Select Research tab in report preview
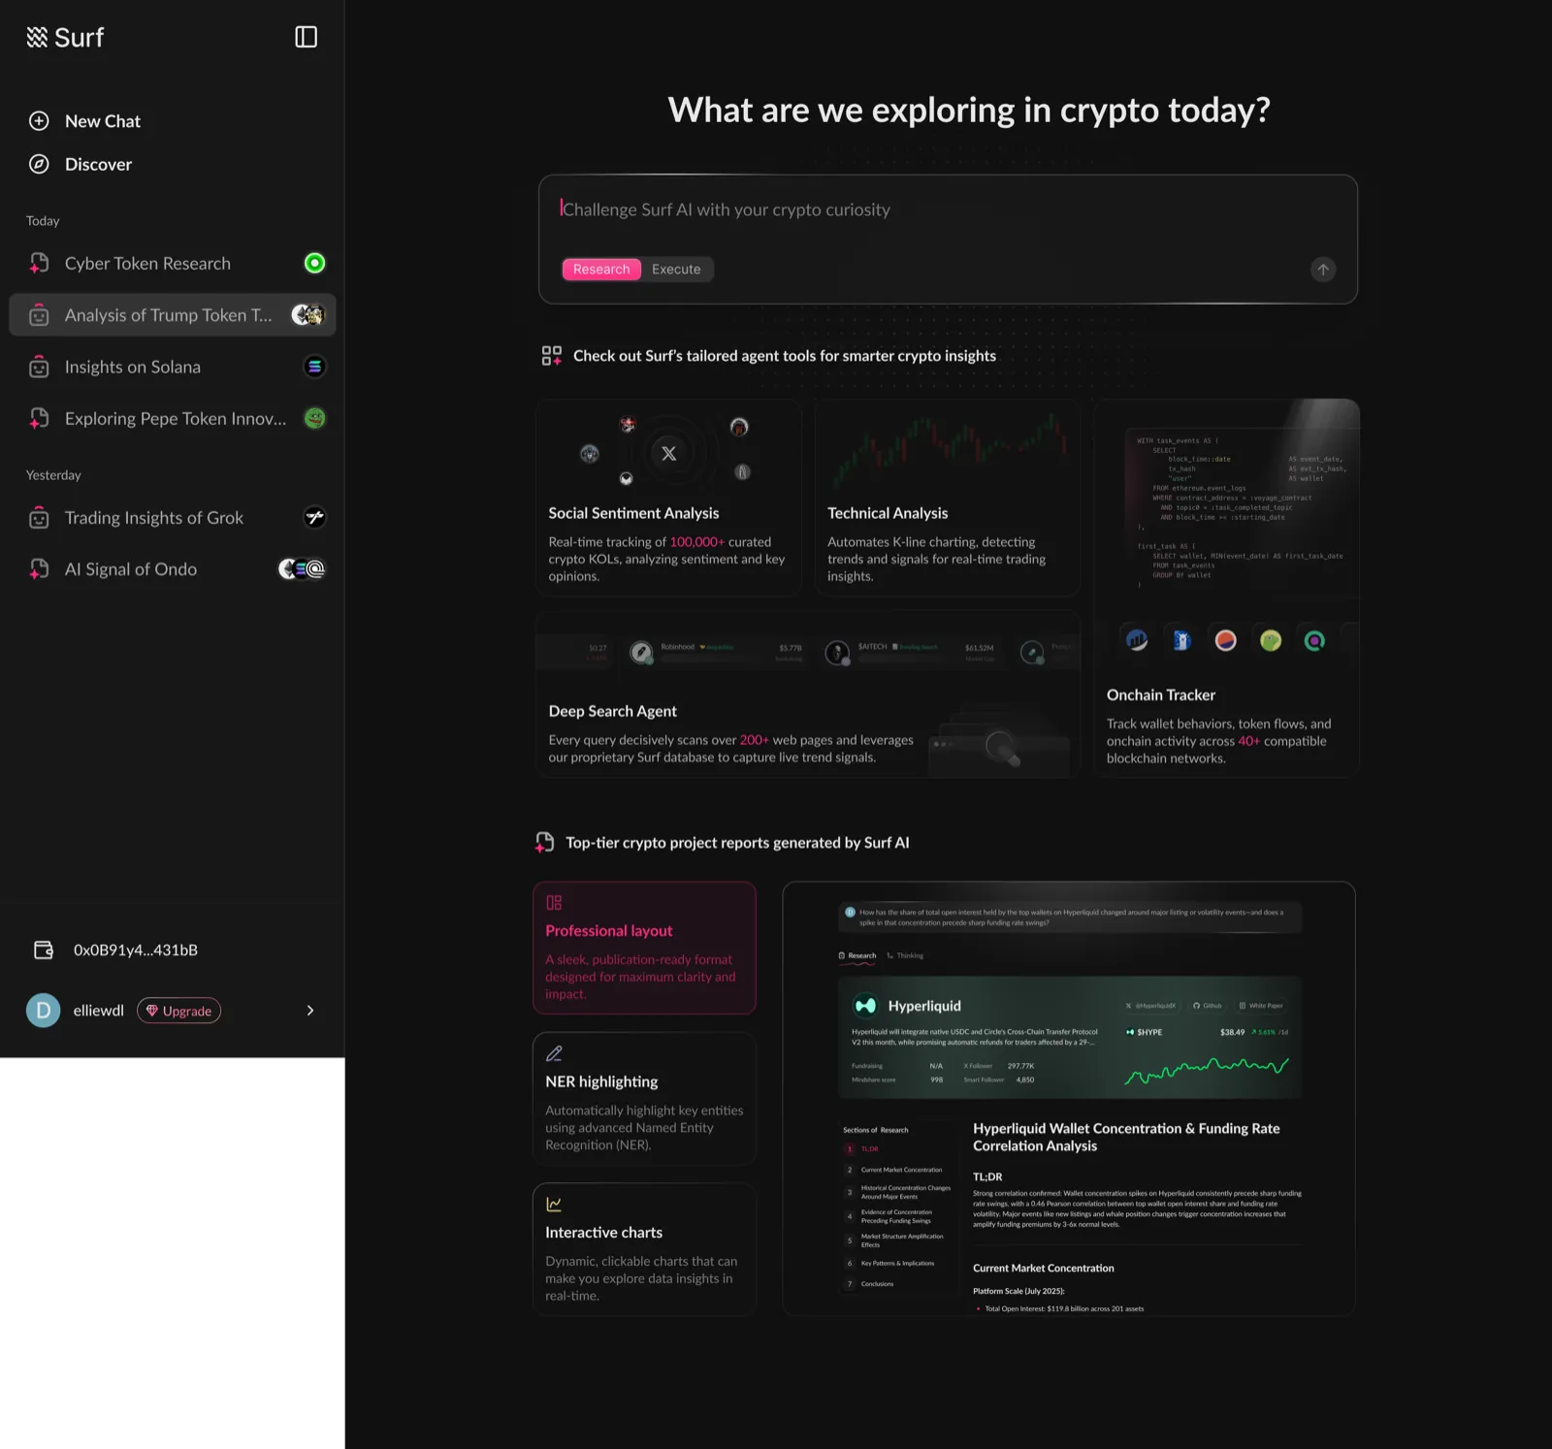 pyautogui.click(x=857, y=955)
